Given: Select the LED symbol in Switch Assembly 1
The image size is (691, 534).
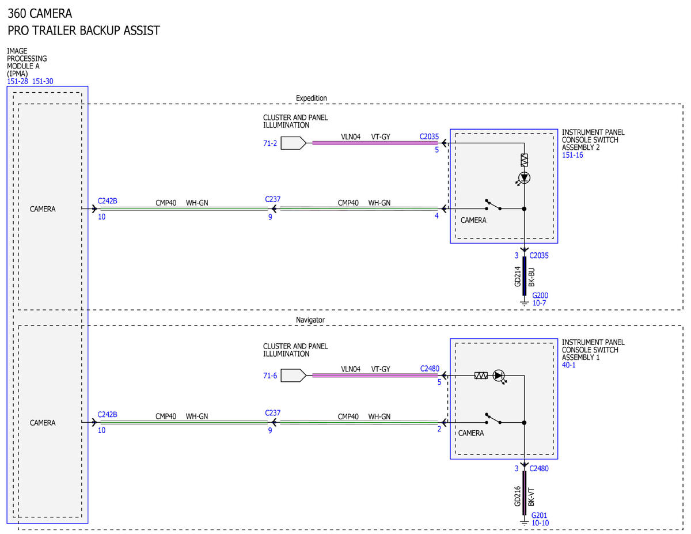Looking at the screenshot, I should click(500, 376).
